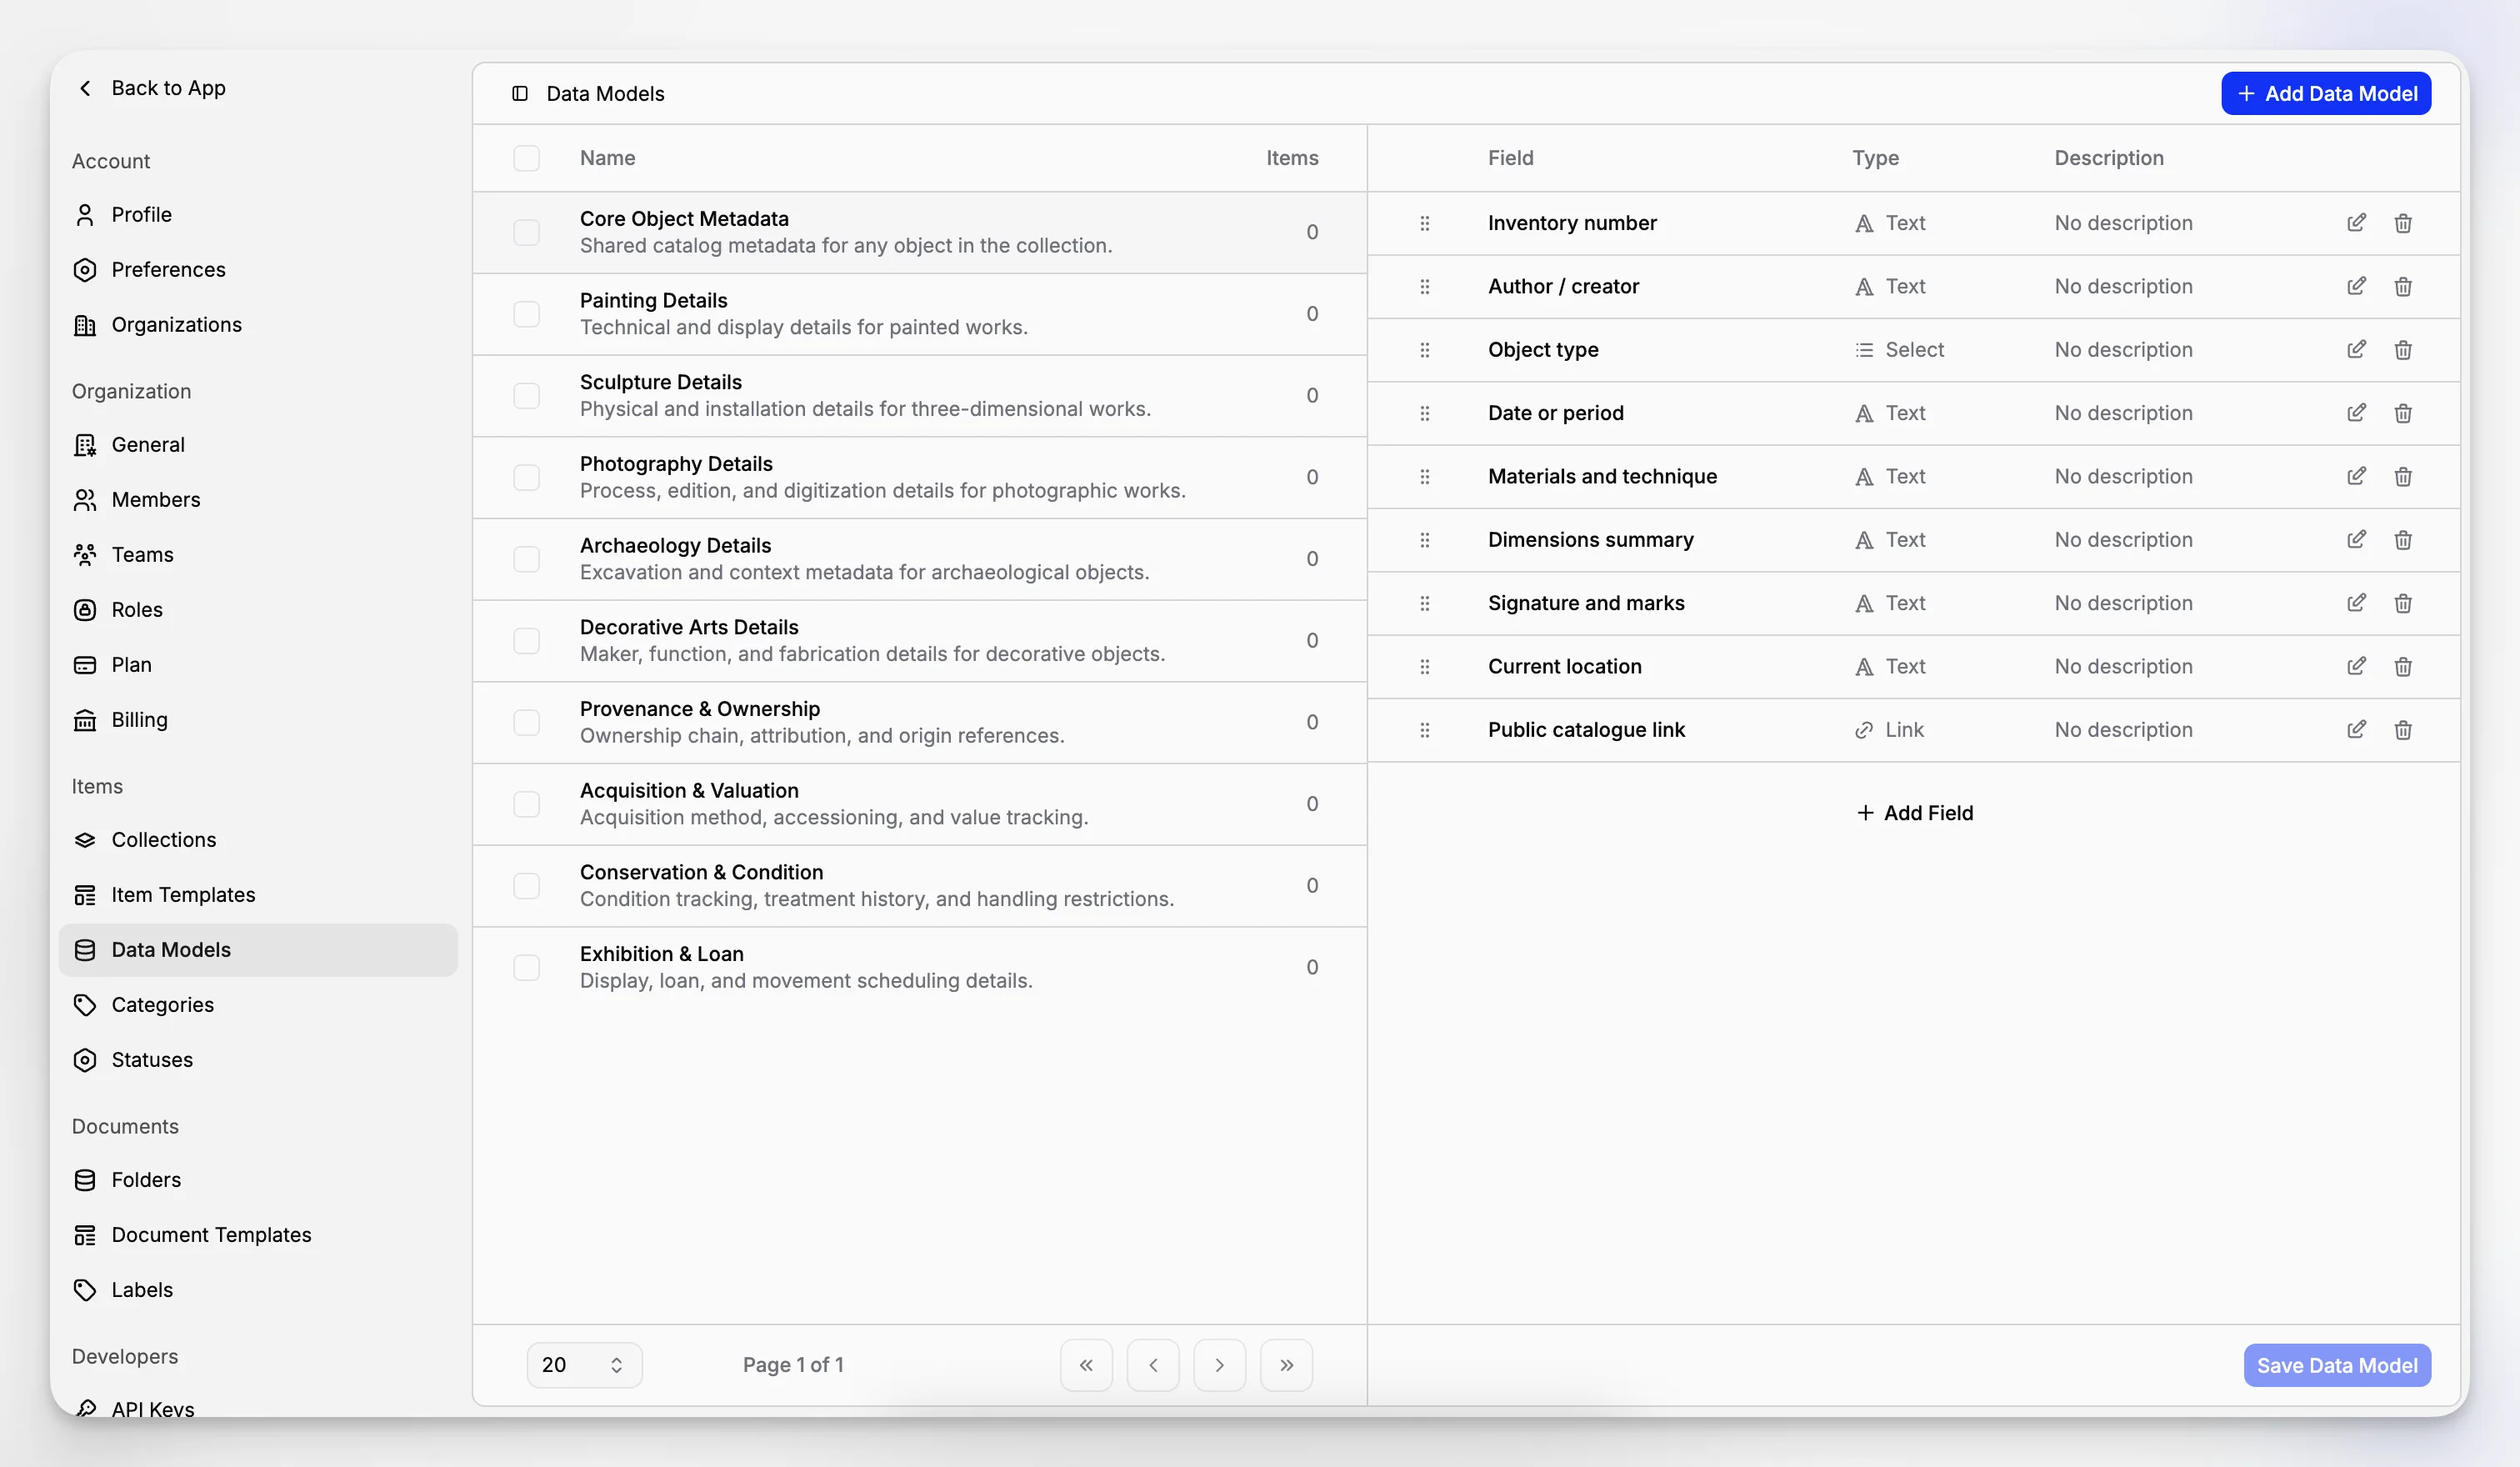
Task: Go to the previous page
Action: [1153, 1365]
